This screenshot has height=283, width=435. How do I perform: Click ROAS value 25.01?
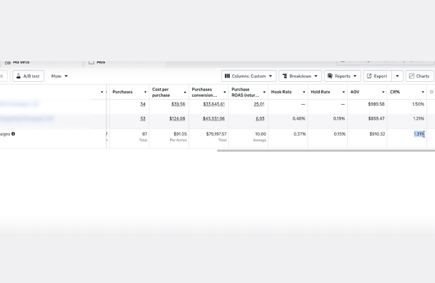[259, 104]
